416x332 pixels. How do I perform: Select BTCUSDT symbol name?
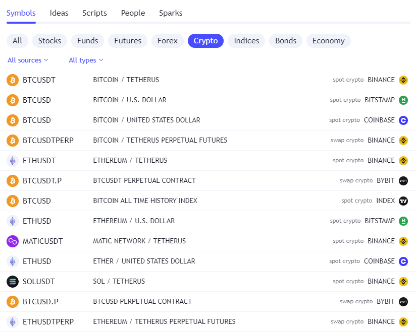(39, 80)
